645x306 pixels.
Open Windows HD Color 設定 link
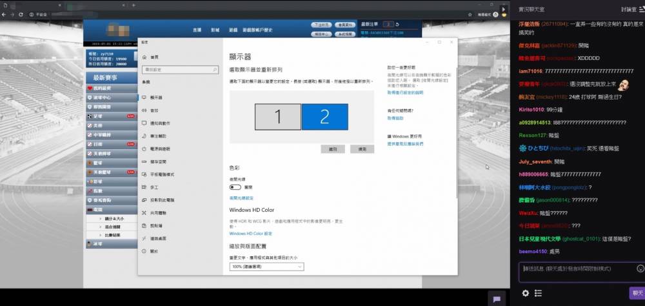pyautogui.click(x=250, y=234)
